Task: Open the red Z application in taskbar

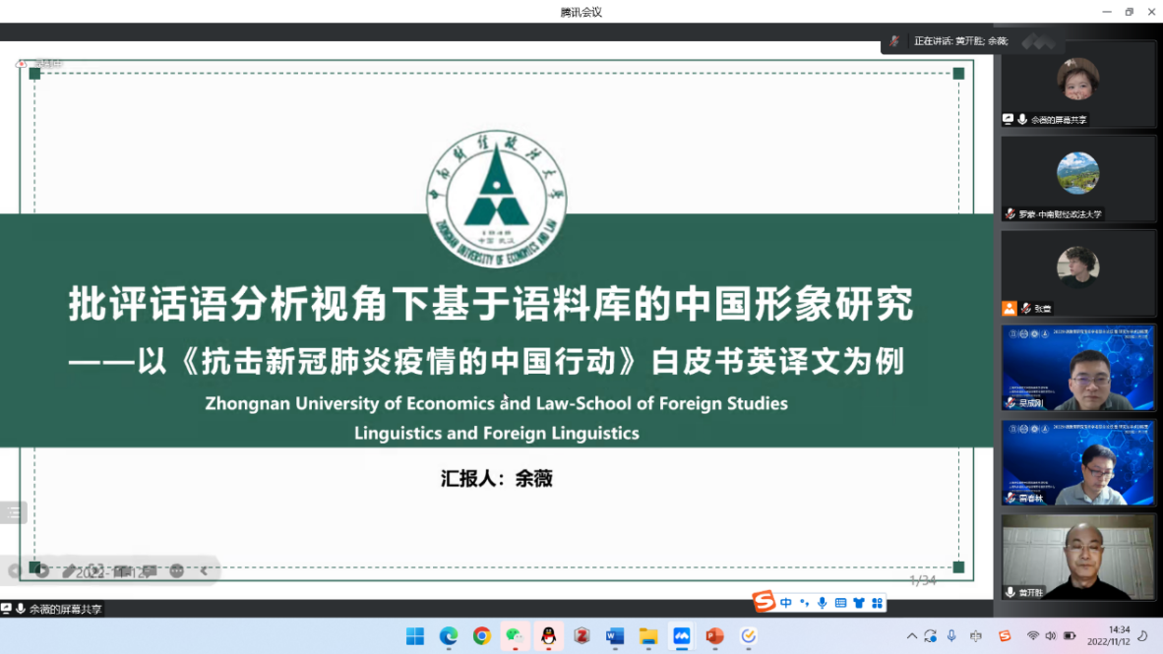Action: (581, 636)
